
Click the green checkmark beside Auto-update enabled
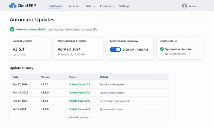pyautogui.click(x=12, y=29)
